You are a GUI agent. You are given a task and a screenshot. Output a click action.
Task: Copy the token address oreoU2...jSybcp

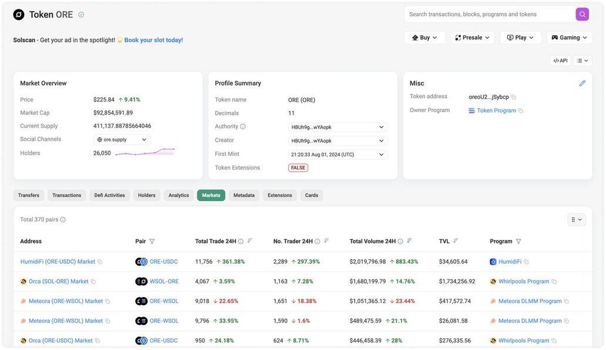pos(514,97)
